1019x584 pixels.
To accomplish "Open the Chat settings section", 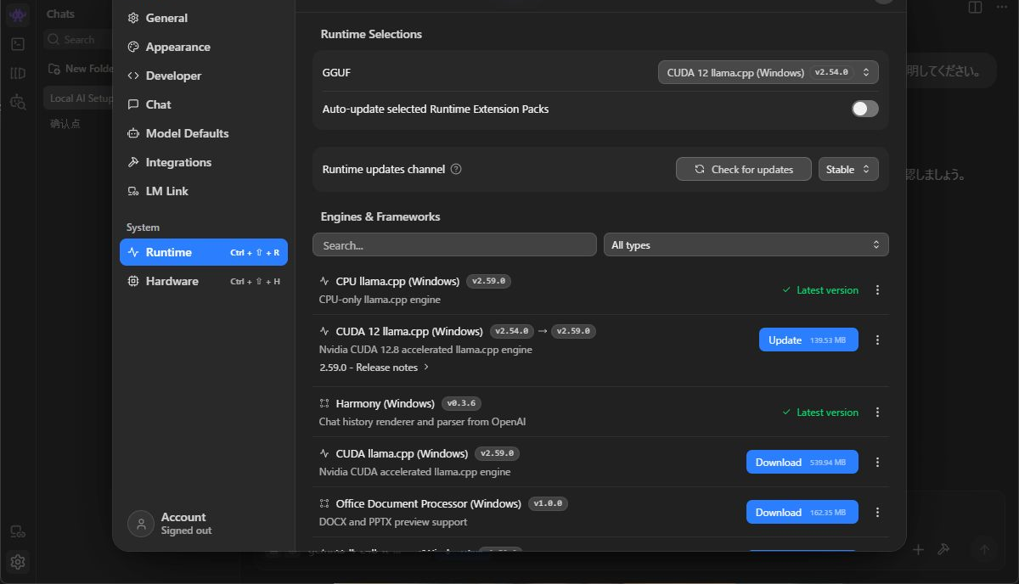I will tap(204, 104).
